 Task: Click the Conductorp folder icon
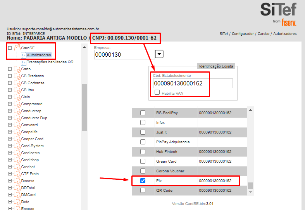tap(17, 111)
